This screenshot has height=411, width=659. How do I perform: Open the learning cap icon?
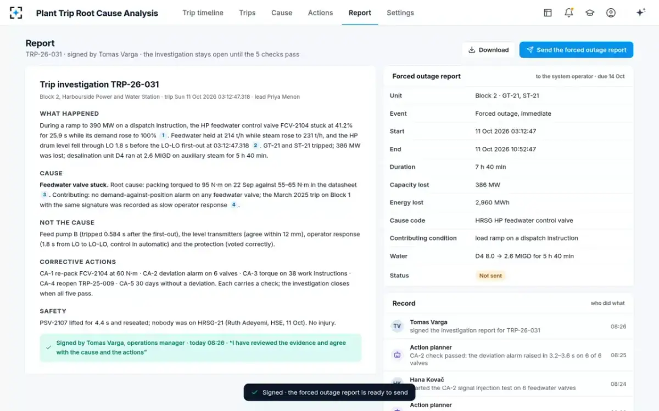click(590, 13)
